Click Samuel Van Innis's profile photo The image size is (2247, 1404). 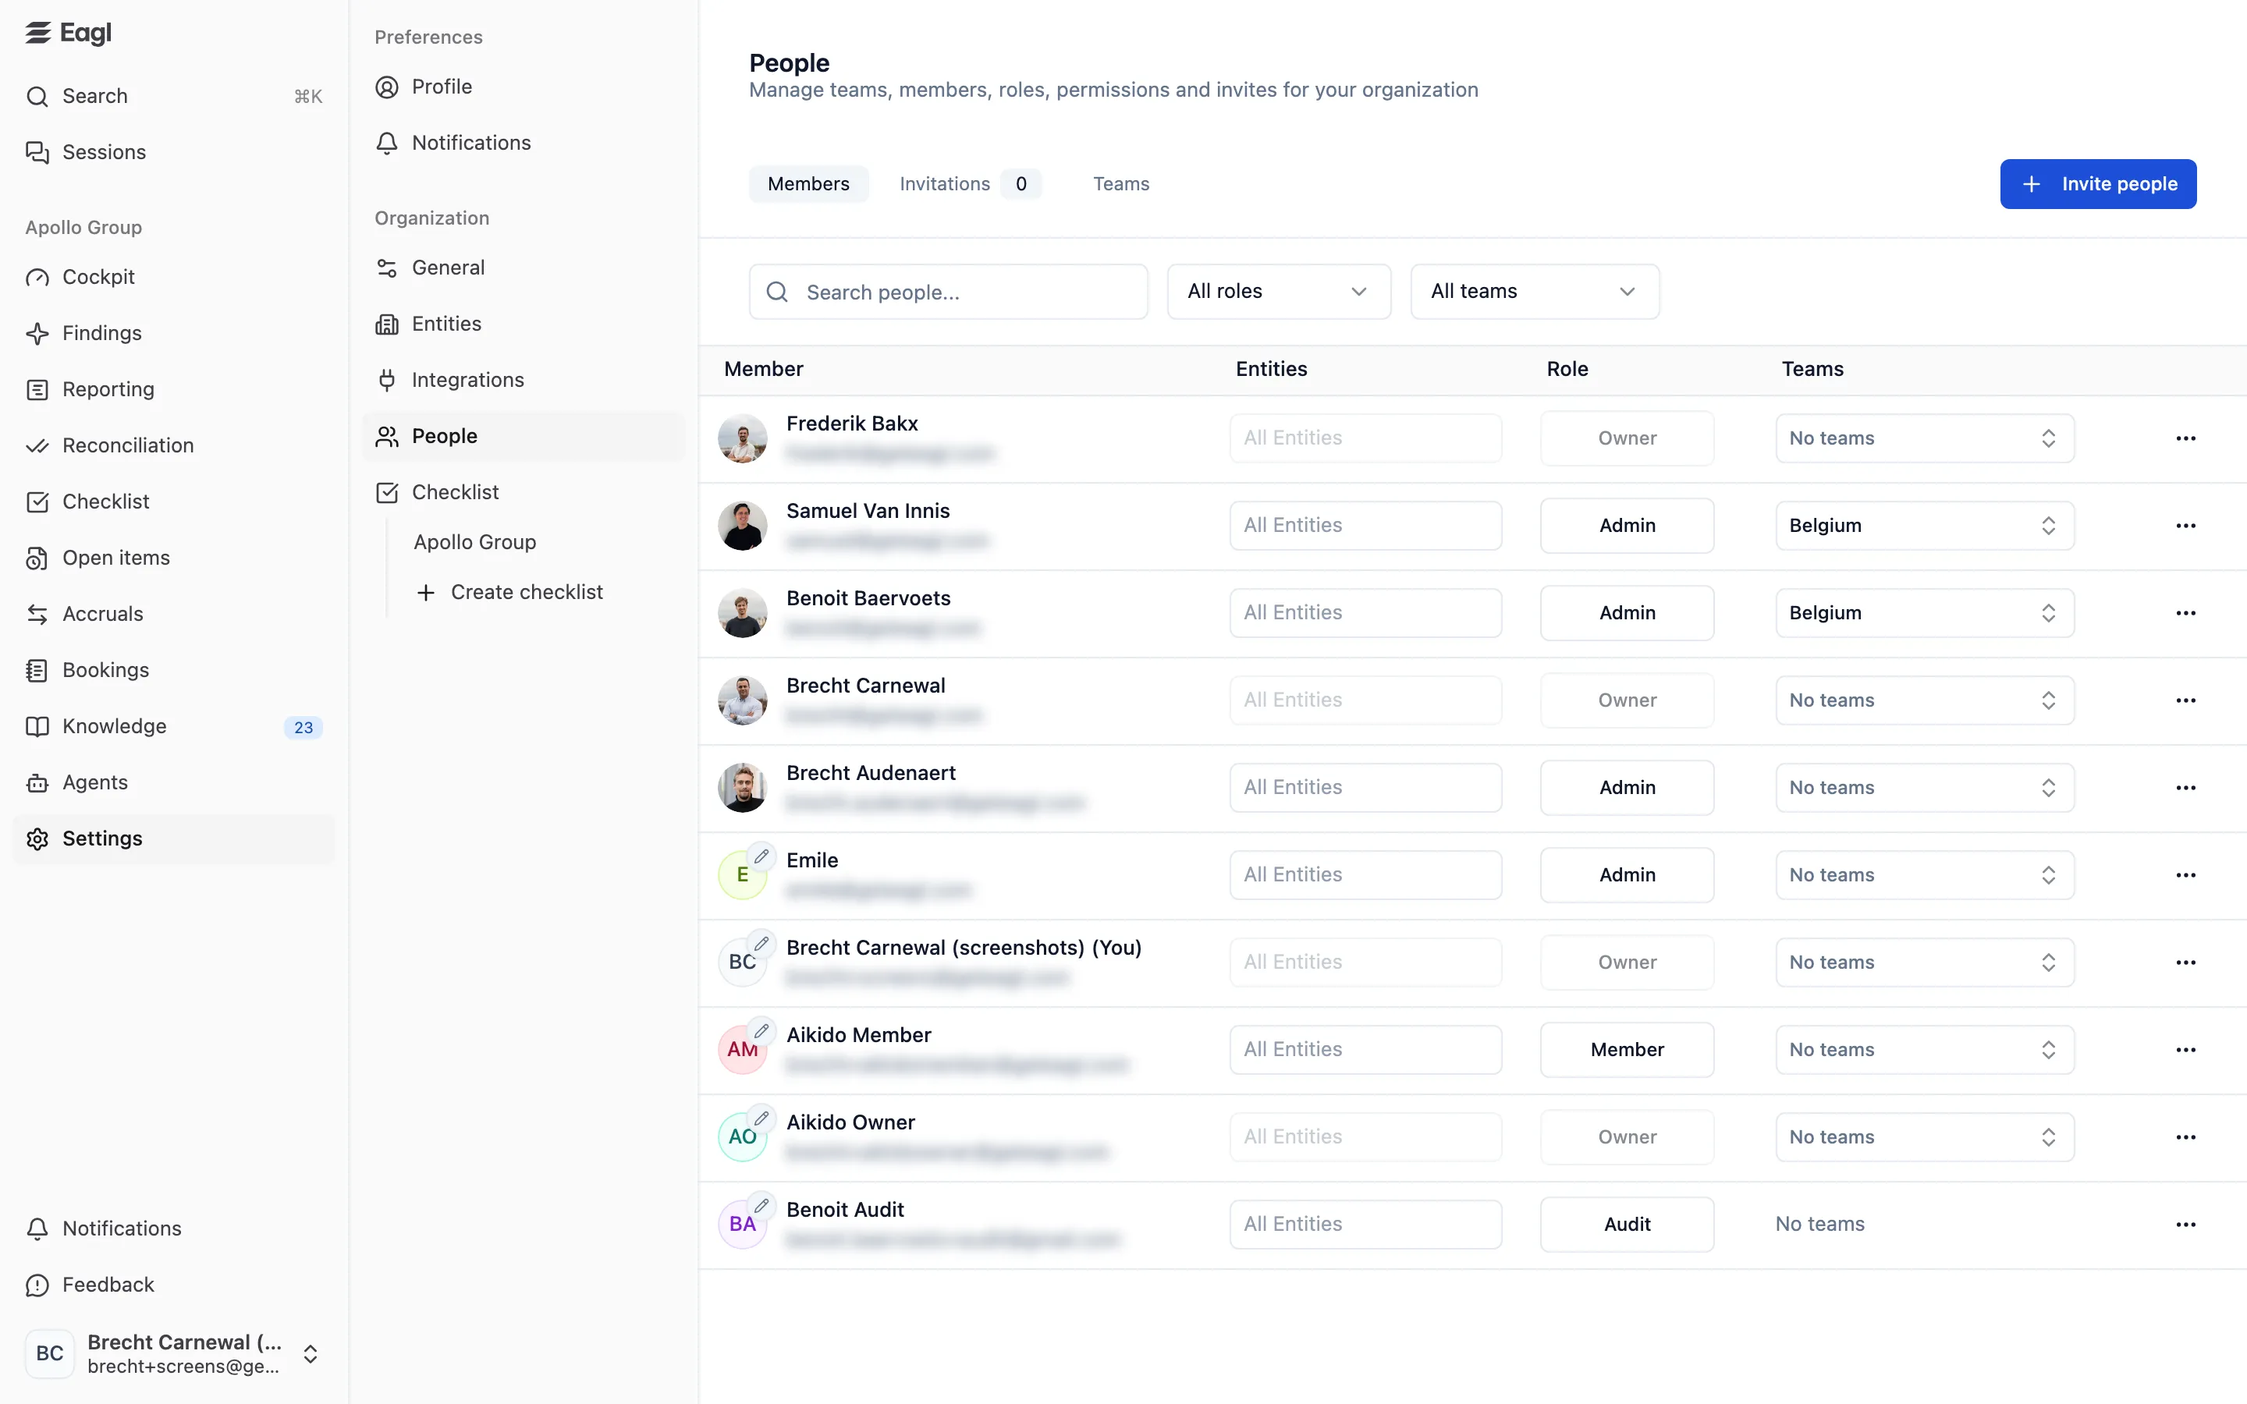click(x=742, y=526)
